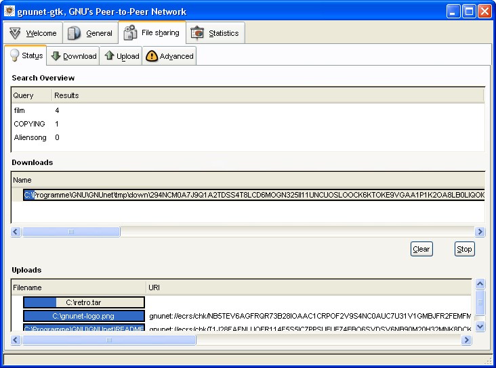Click the Status lightbulb icon
Viewport: 496px width, 368px height.
point(14,55)
